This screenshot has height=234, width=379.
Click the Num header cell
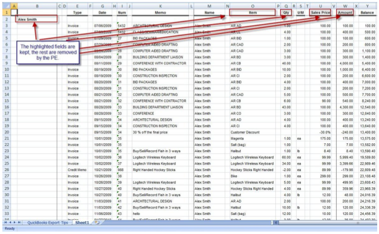(x=122, y=12)
